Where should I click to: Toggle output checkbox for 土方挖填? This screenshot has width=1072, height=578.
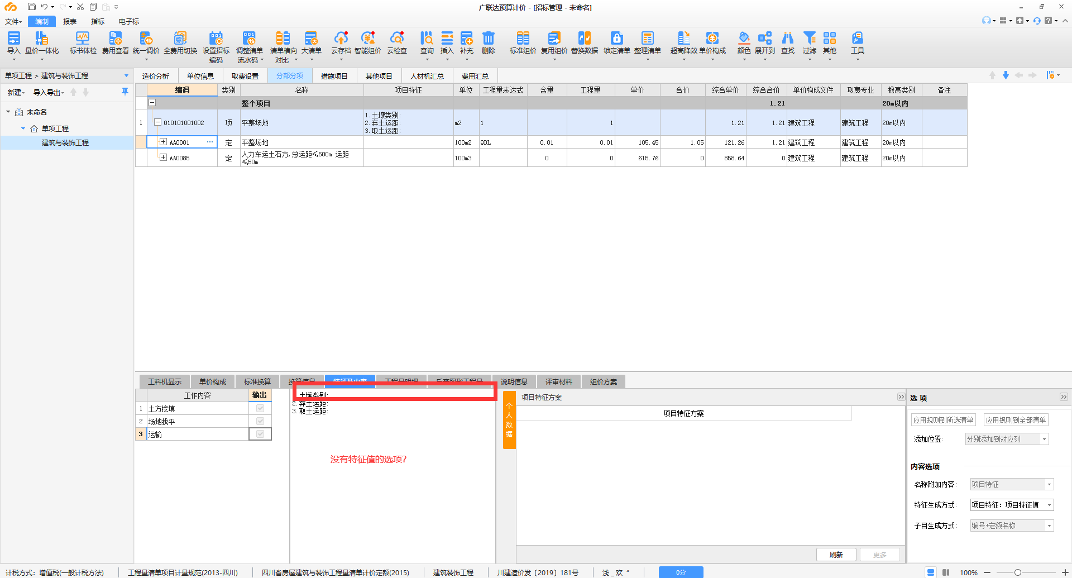[x=260, y=408]
